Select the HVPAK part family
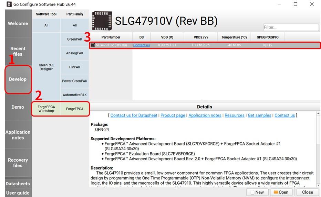This screenshot has width=321, height=197. point(75,67)
